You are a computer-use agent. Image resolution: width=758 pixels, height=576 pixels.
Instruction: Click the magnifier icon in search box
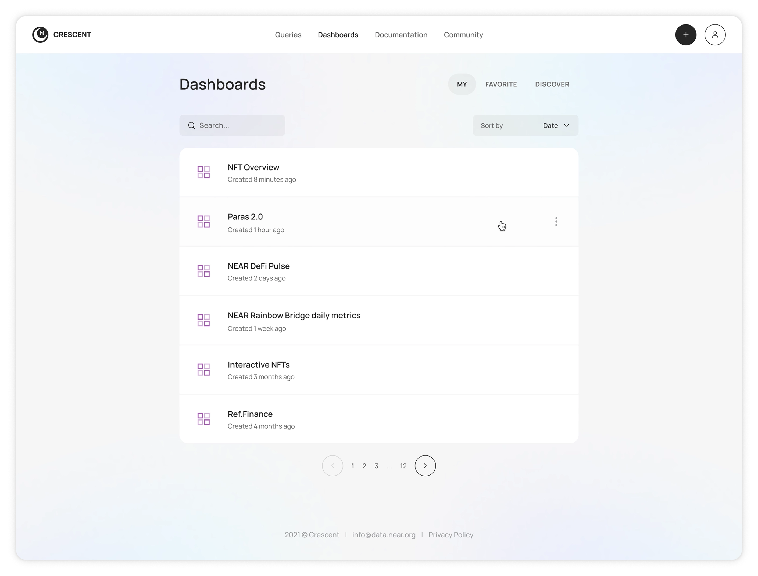pos(191,125)
